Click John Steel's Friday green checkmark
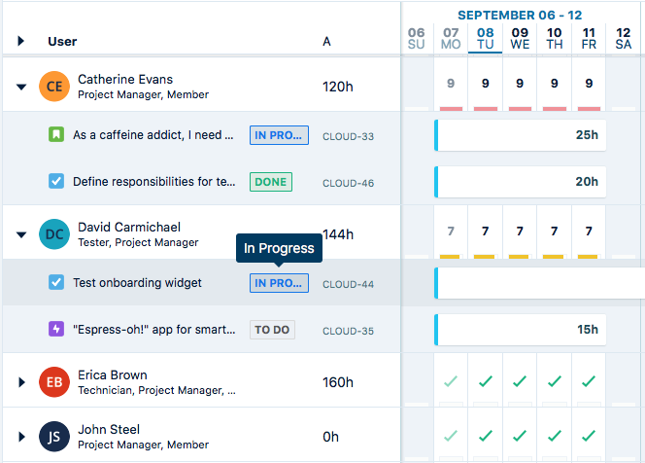The width and height of the screenshot is (645, 463). click(589, 437)
